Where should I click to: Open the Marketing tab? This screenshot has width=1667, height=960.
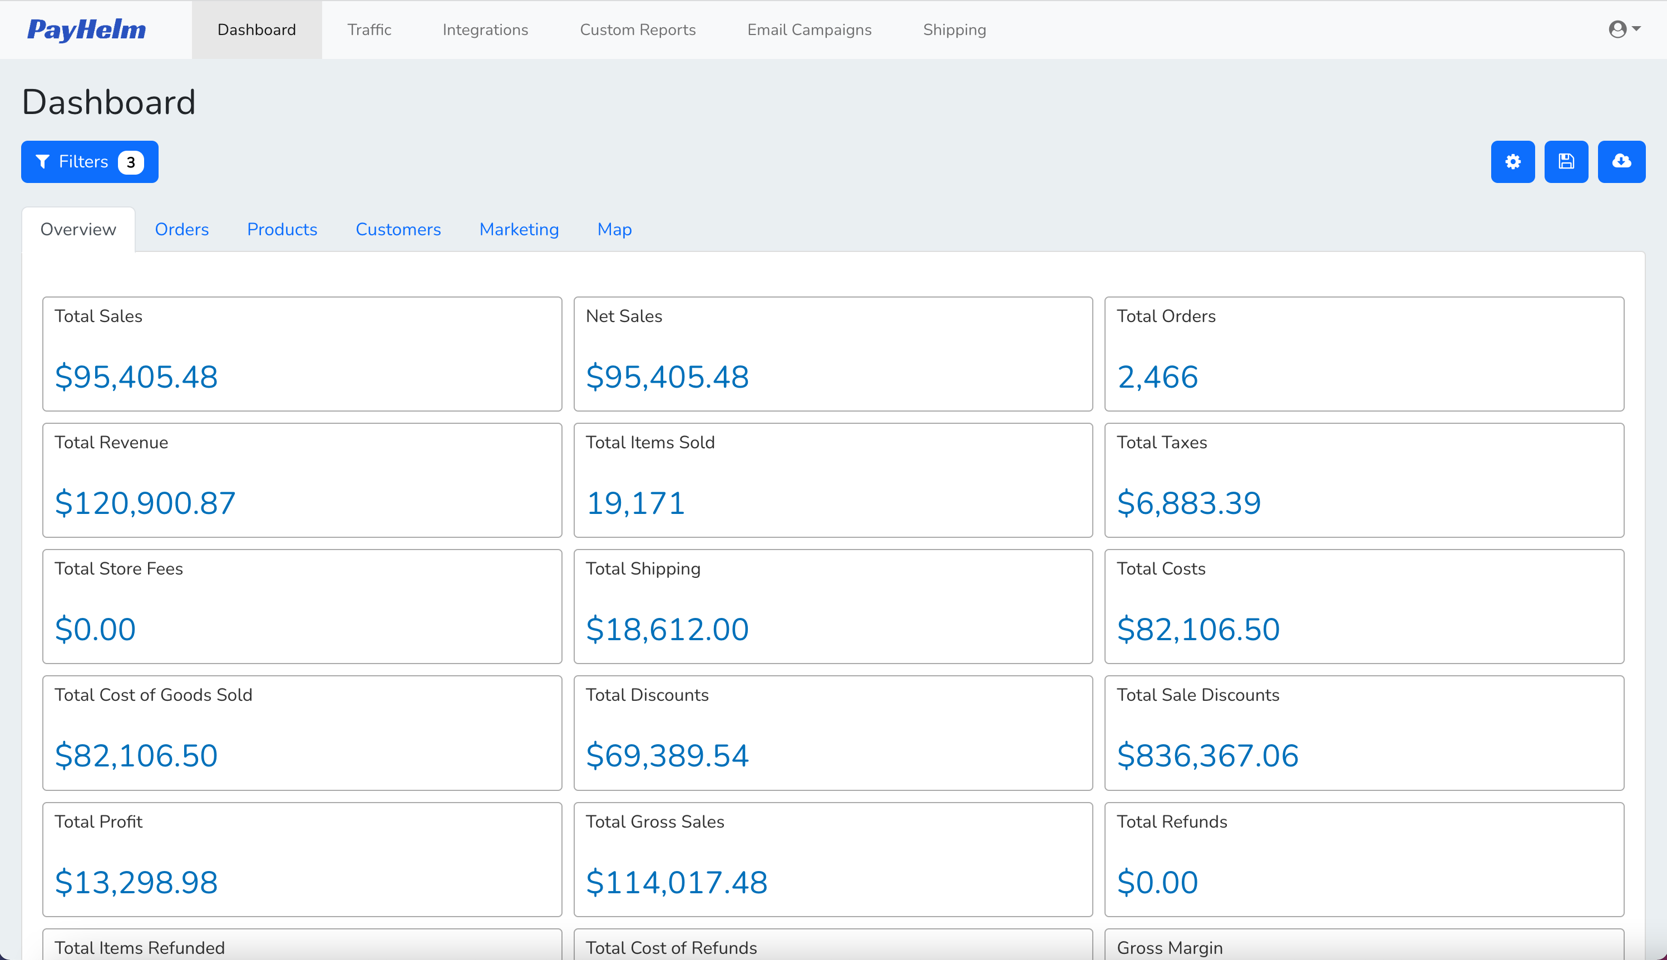[x=519, y=229]
